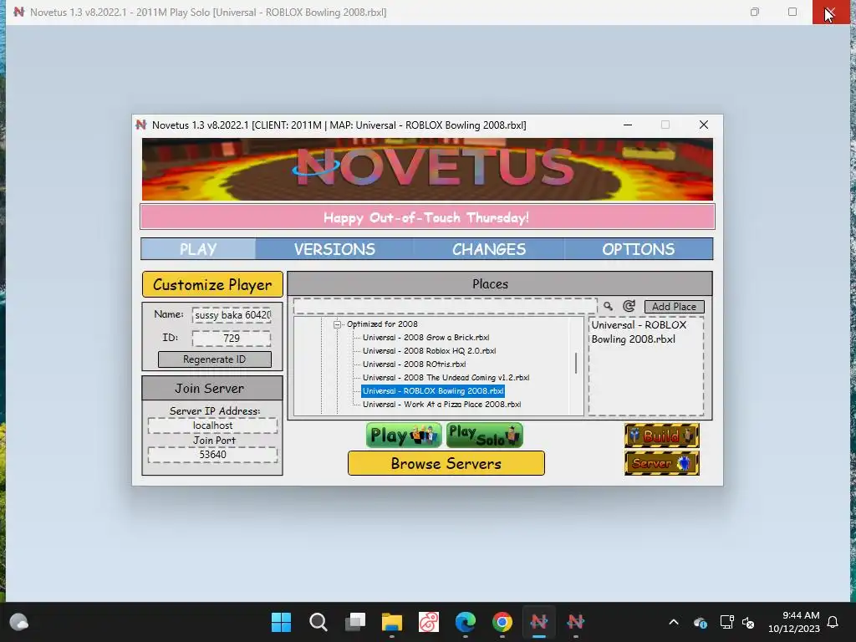The width and height of the screenshot is (856, 642).
Task: Select Universal - 2008 Roblox HQ 2.0.rbxl
Action: tap(429, 351)
